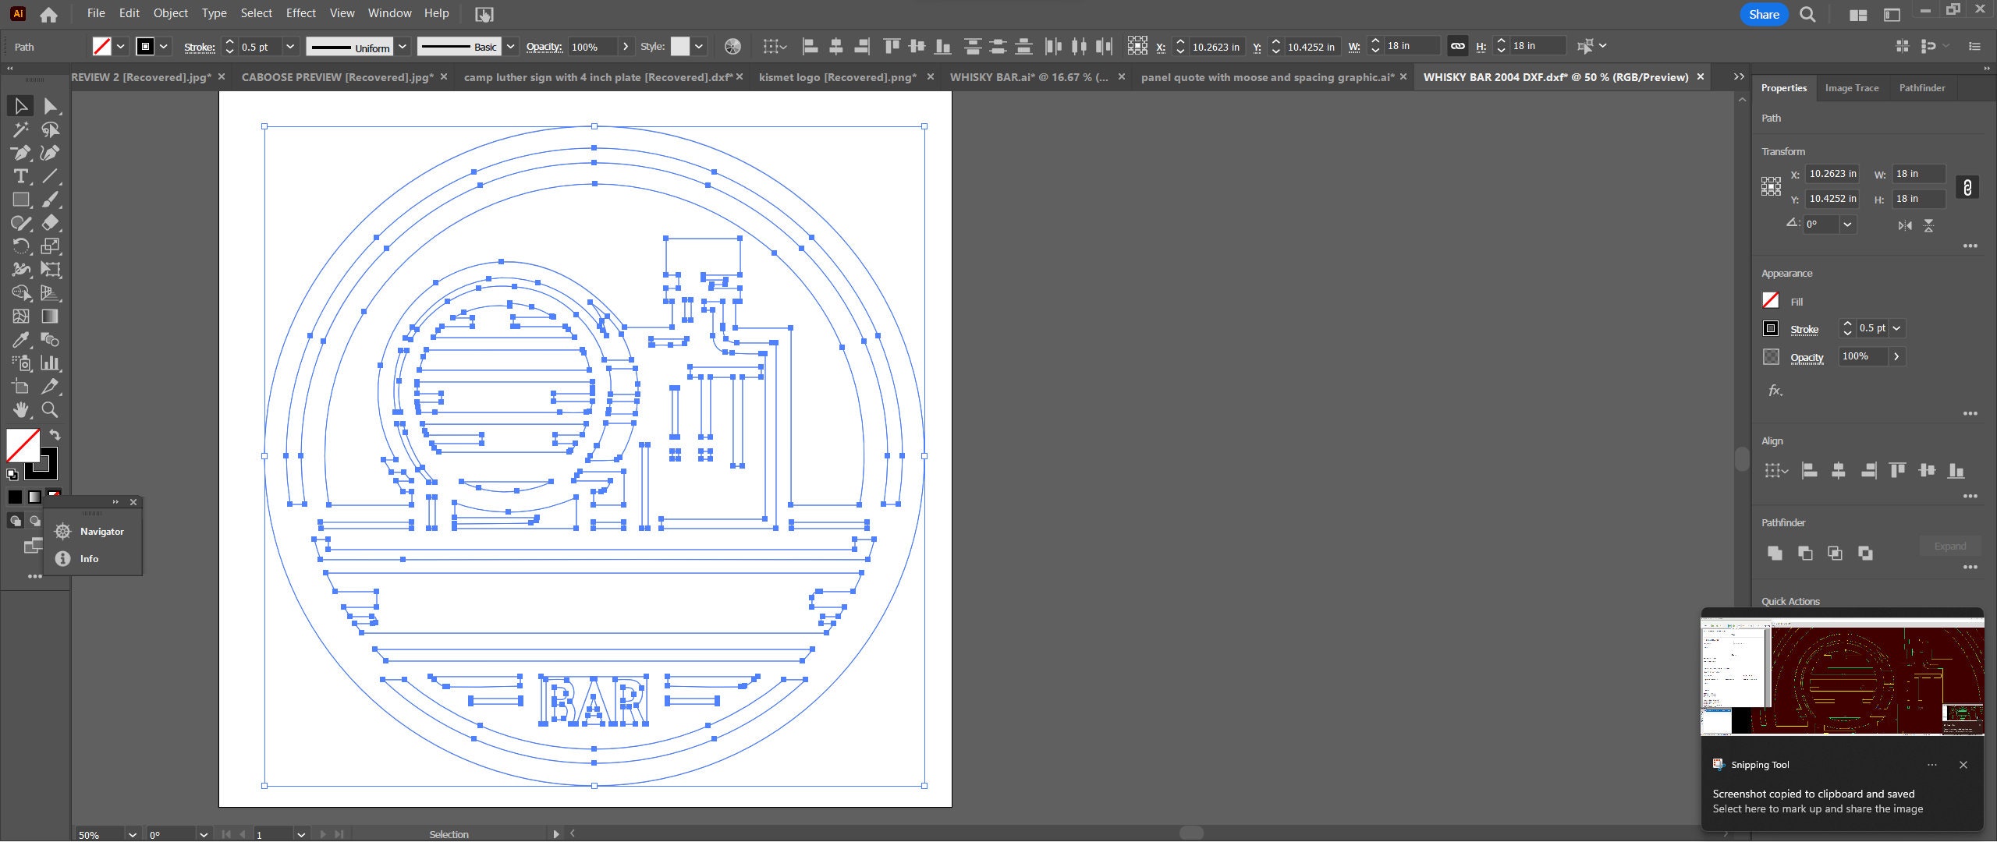The width and height of the screenshot is (1997, 842).
Task: Select the Selection tool
Action: coord(20,105)
